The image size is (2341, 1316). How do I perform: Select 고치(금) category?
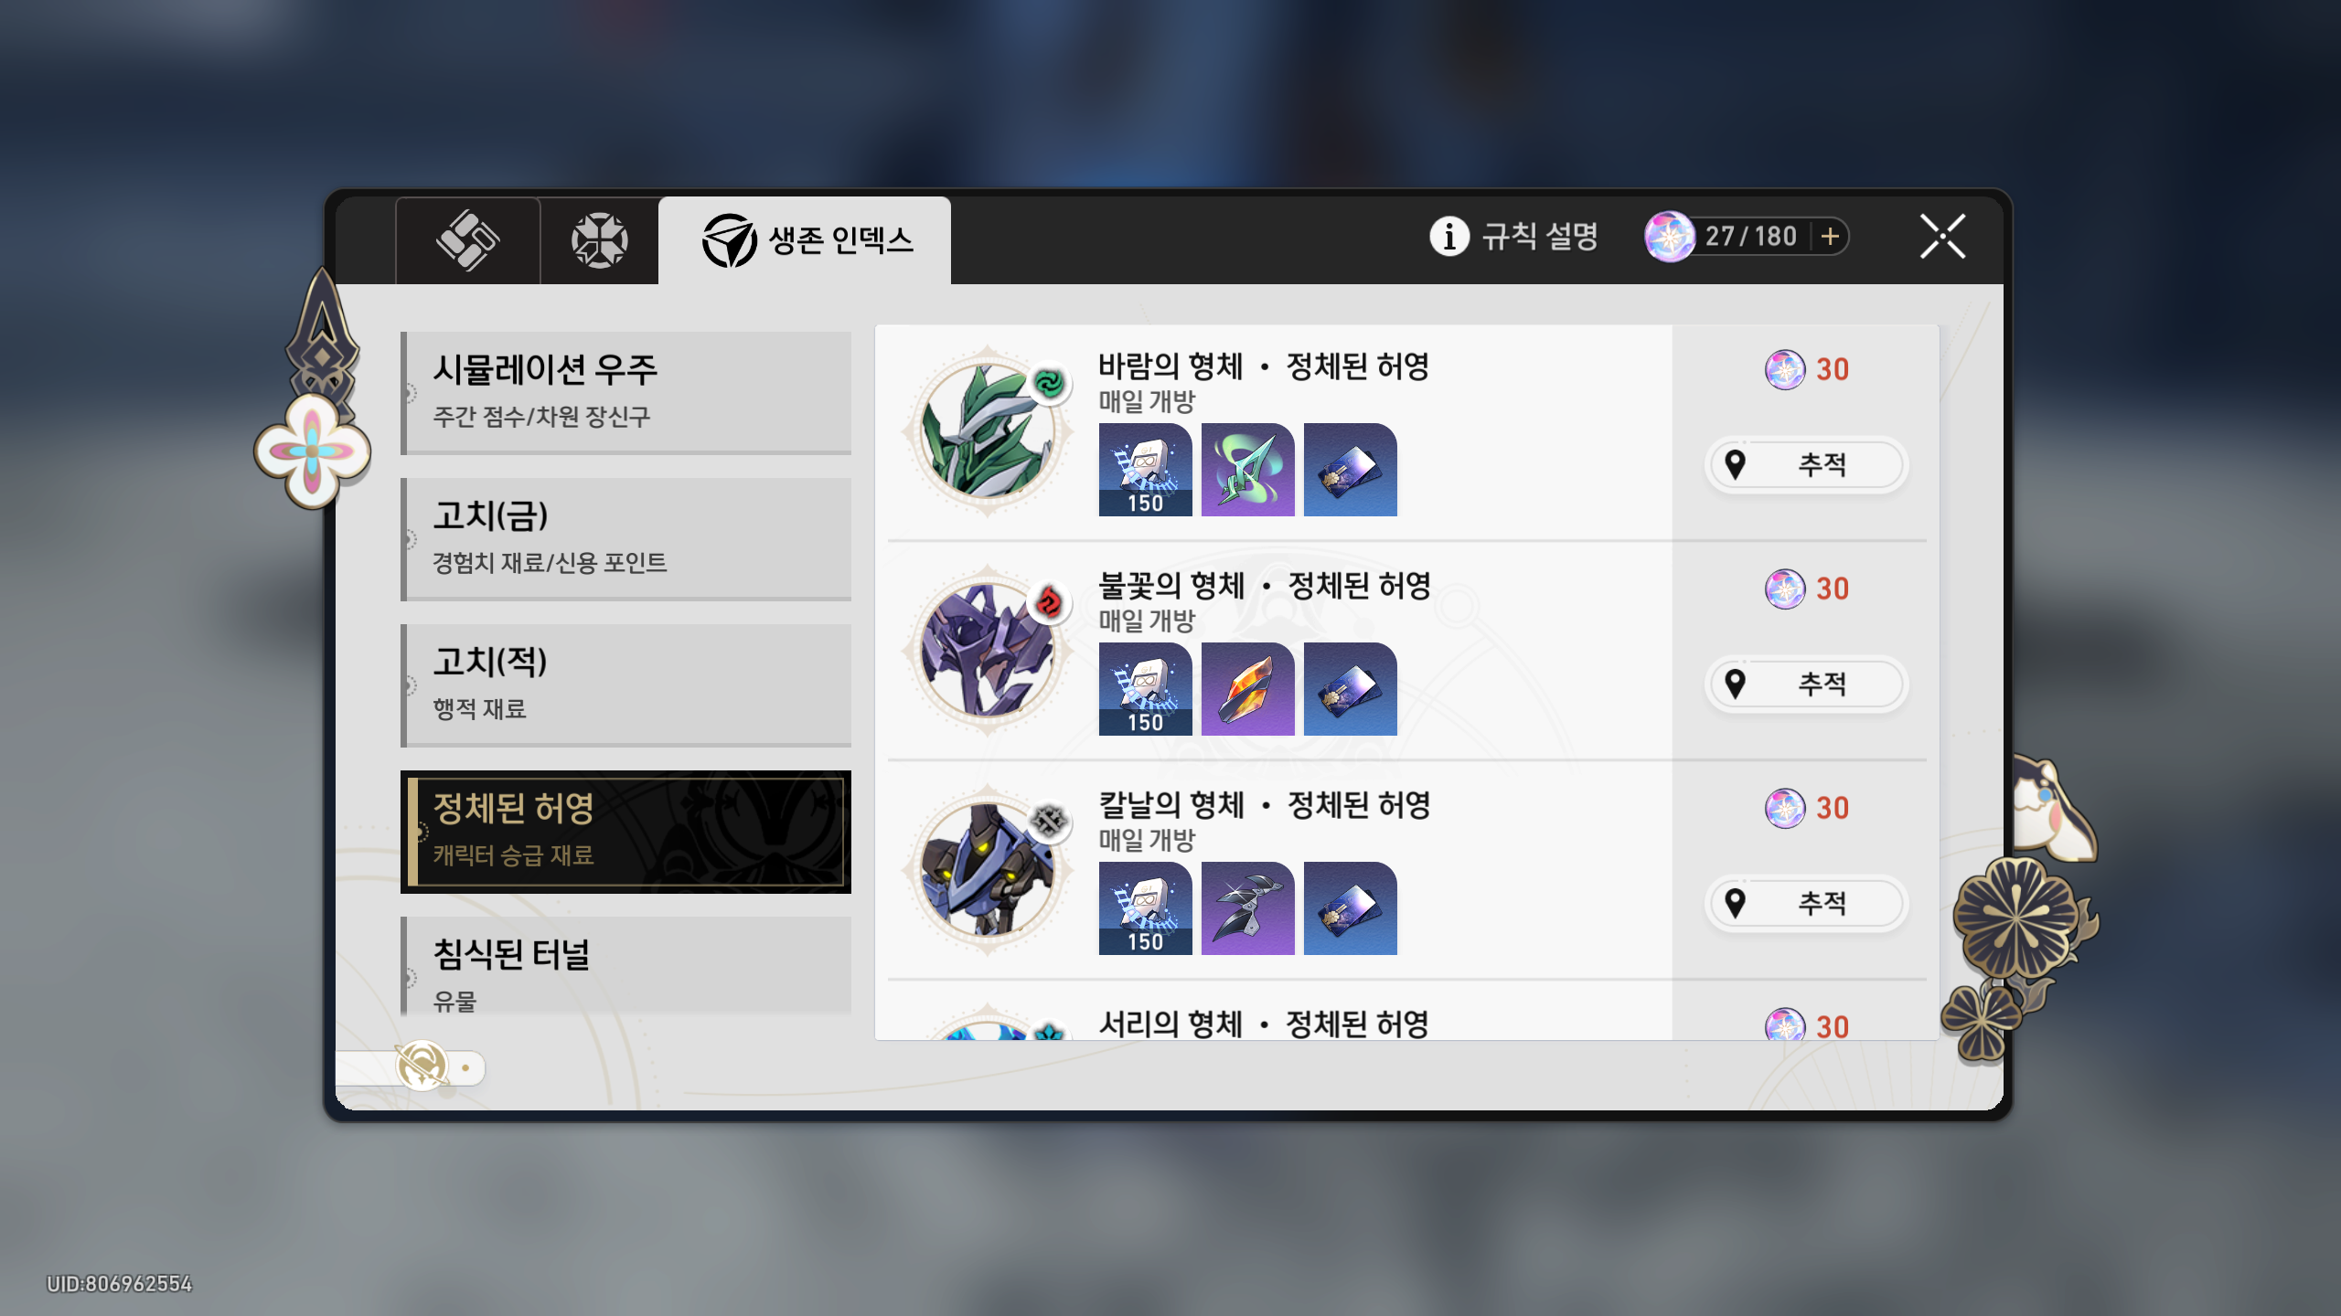pos(626,538)
